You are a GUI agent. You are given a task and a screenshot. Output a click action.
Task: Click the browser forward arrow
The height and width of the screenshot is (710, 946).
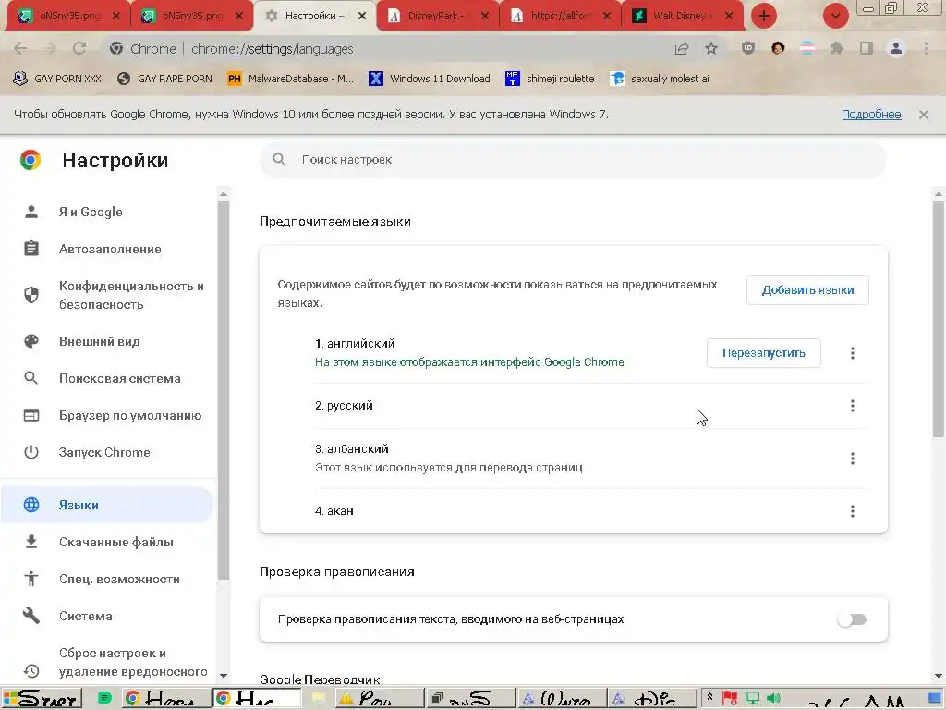50,48
